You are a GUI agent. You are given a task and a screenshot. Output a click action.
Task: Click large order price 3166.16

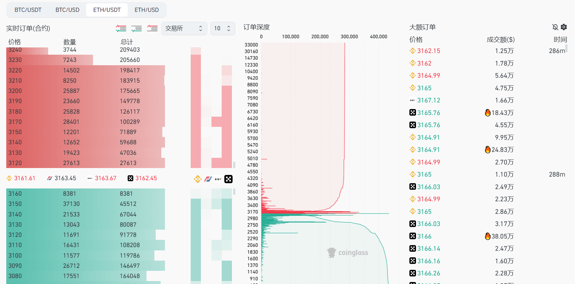coord(429,261)
